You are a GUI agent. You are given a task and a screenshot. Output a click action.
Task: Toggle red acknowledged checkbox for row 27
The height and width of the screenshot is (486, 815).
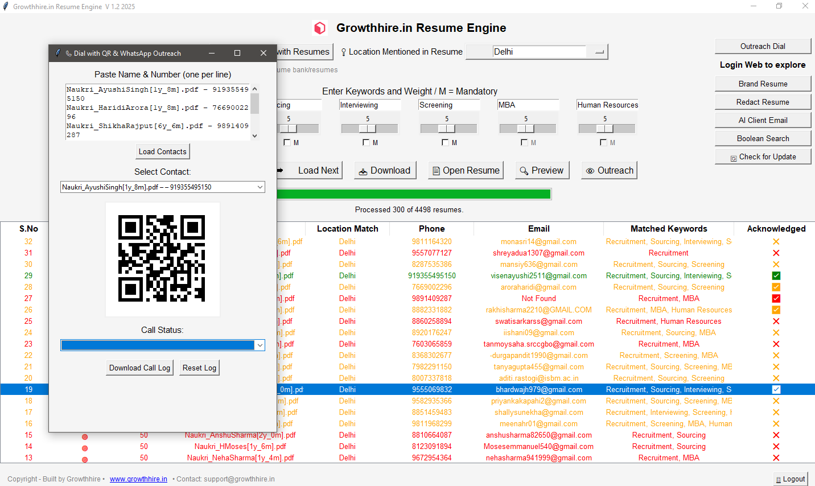[x=776, y=299]
